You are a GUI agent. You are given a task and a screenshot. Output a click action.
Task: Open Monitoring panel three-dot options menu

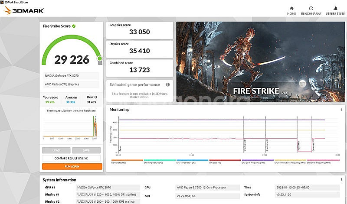341,109
